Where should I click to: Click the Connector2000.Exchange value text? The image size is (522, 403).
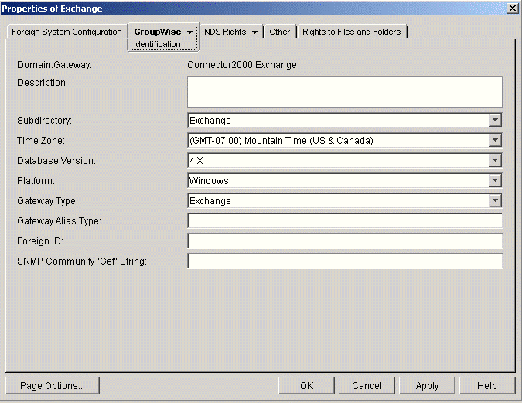tap(242, 65)
